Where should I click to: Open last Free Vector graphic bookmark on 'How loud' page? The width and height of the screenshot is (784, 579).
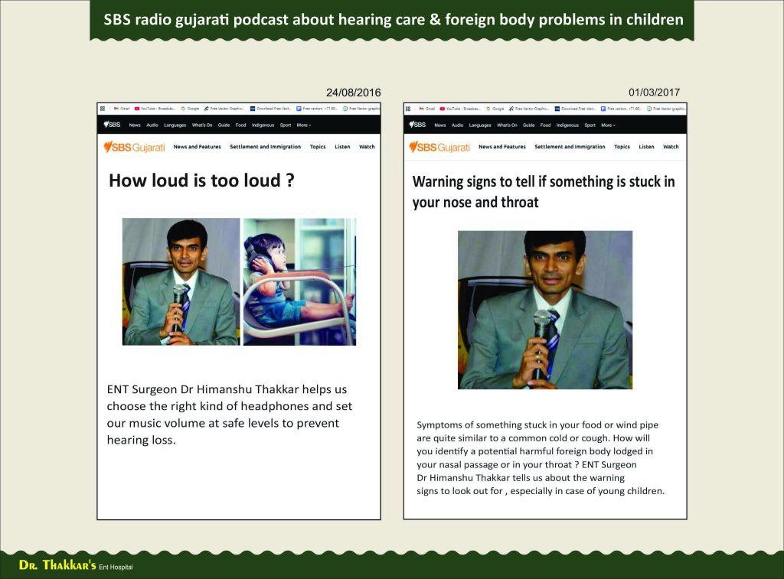[361, 109]
